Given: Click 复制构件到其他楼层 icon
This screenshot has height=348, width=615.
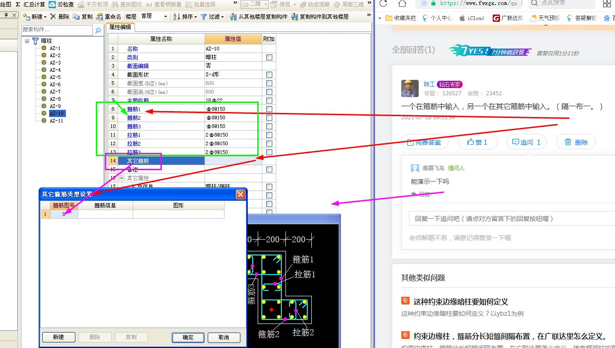Looking at the screenshot, I should [x=295, y=16].
